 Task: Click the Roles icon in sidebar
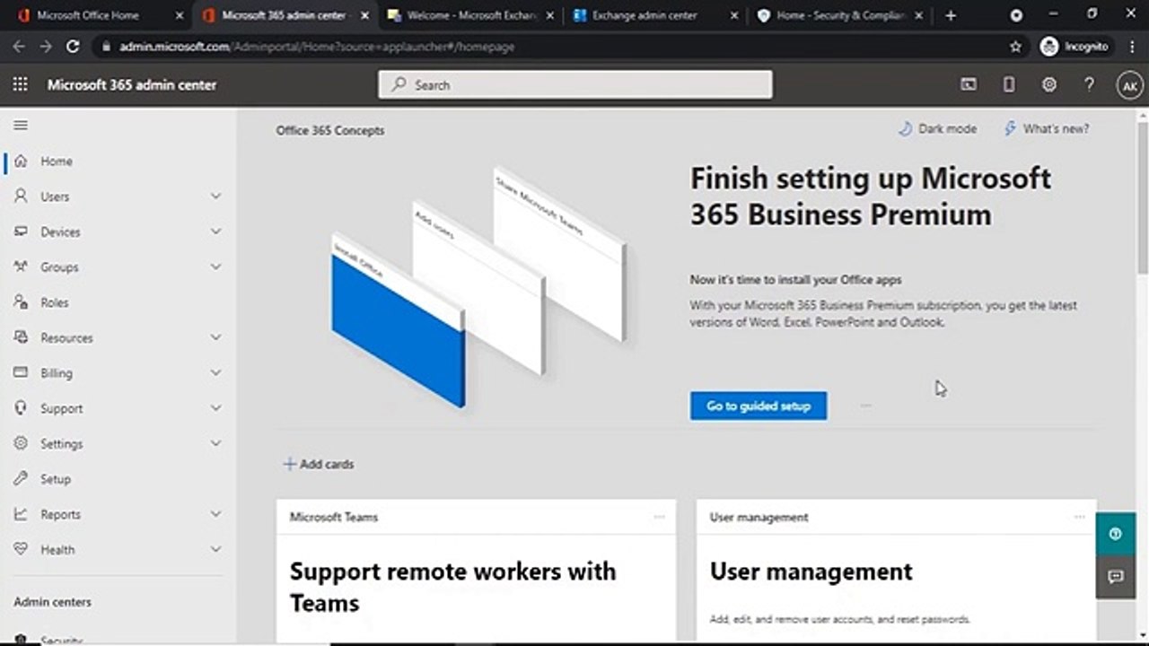point(21,302)
